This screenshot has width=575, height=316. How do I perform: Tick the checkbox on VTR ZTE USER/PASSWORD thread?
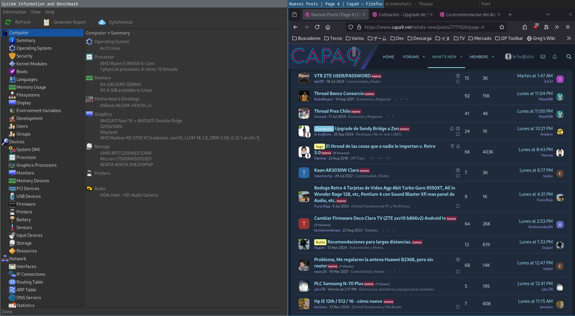(457, 82)
